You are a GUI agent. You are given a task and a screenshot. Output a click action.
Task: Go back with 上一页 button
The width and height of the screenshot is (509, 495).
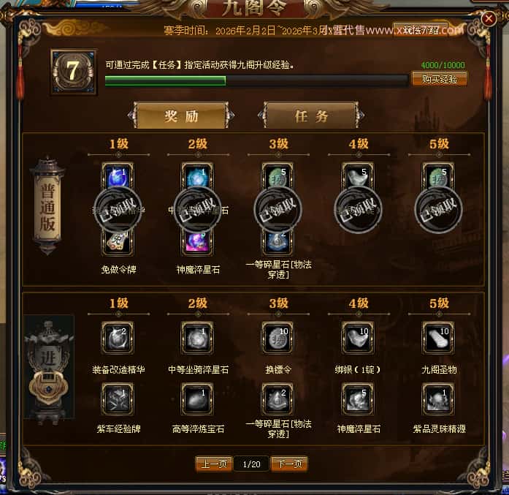[x=213, y=463]
